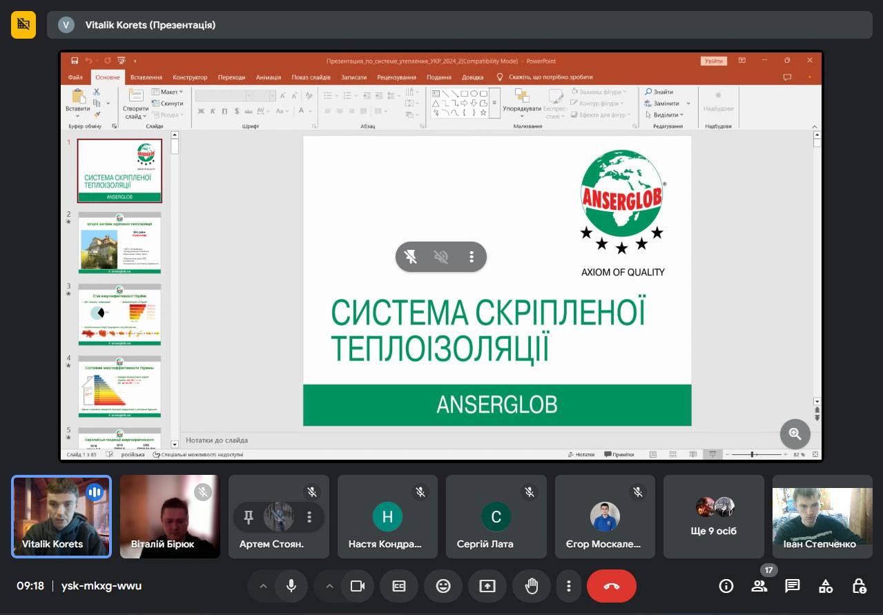
Task: Click the yellow presentation-off icon top left
Action: [23, 24]
